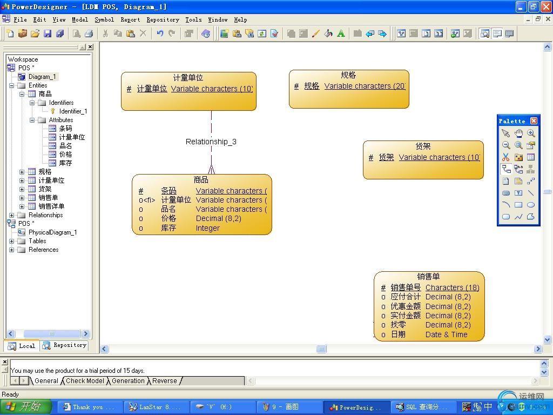Click the Relationship_3 label in diagram
Viewport: 553px width, 415px height.
211,142
